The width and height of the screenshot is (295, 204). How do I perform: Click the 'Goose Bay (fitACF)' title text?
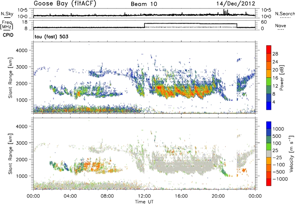(65, 3)
